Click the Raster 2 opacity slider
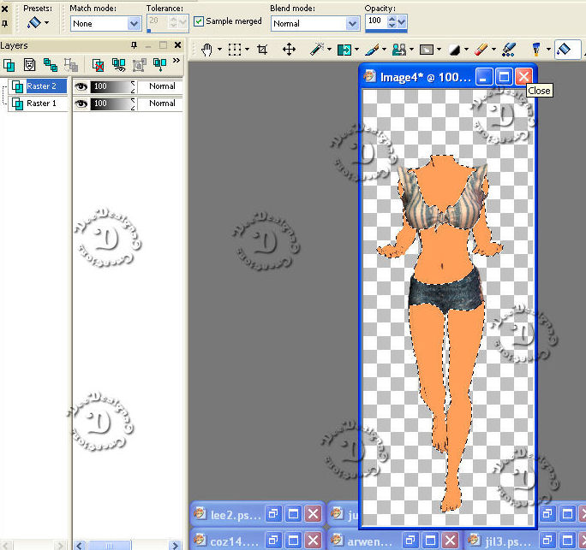 click(x=110, y=86)
